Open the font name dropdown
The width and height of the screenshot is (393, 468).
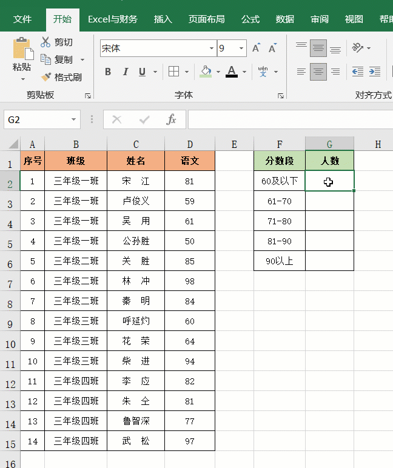tap(212, 48)
